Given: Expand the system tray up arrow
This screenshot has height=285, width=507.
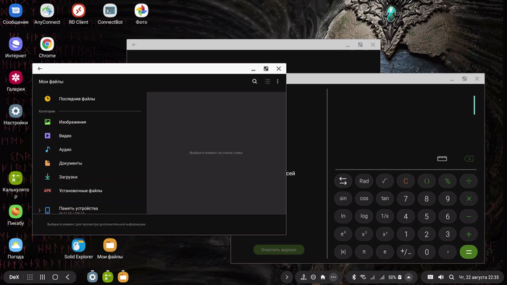Looking at the screenshot, I should coord(408,277).
